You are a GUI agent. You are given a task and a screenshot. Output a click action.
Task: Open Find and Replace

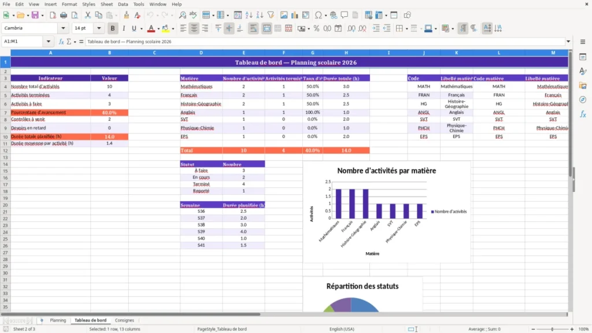pos(182,15)
